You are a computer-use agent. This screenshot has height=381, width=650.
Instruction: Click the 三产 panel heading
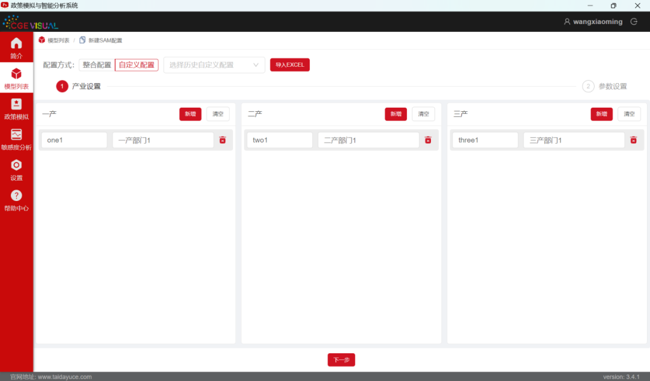click(x=460, y=114)
